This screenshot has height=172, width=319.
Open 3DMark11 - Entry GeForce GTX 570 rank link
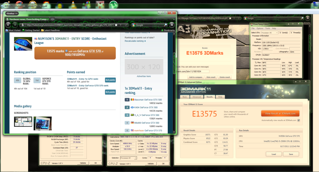pyautogui.click(x=88, y=86)
